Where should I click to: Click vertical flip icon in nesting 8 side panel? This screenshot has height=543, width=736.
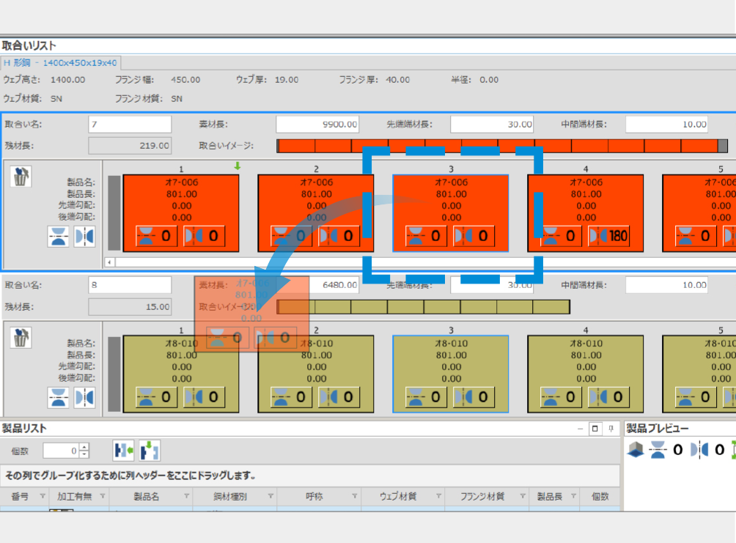tap(59, 397)
